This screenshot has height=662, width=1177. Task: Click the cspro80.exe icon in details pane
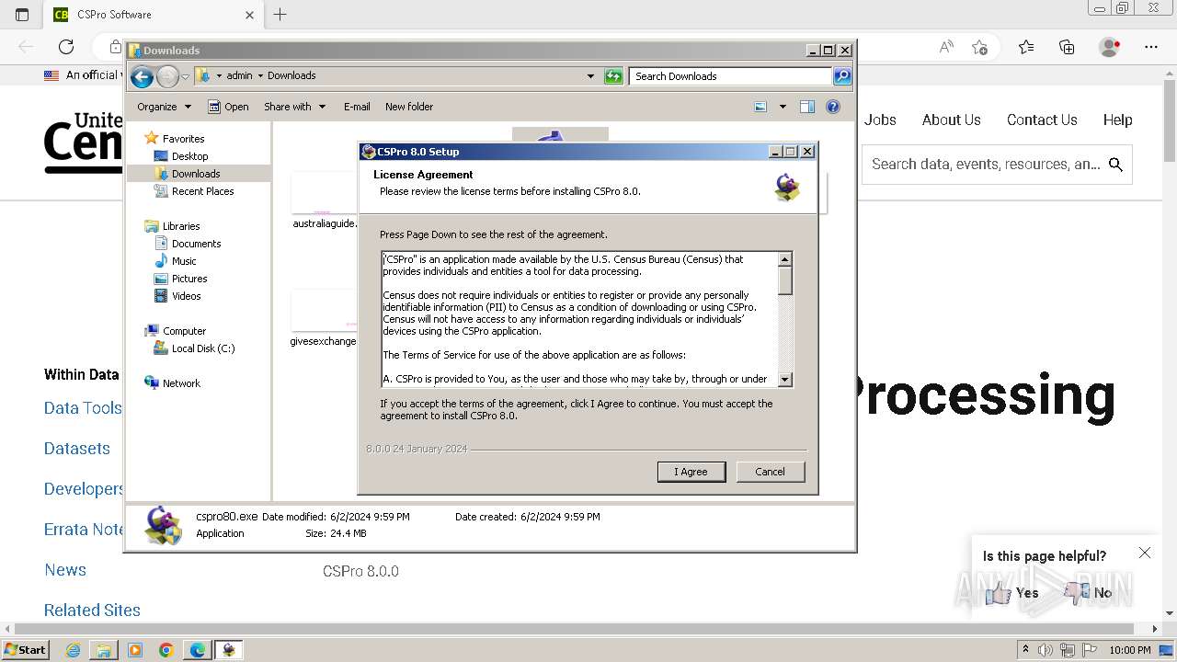point(163,525)
